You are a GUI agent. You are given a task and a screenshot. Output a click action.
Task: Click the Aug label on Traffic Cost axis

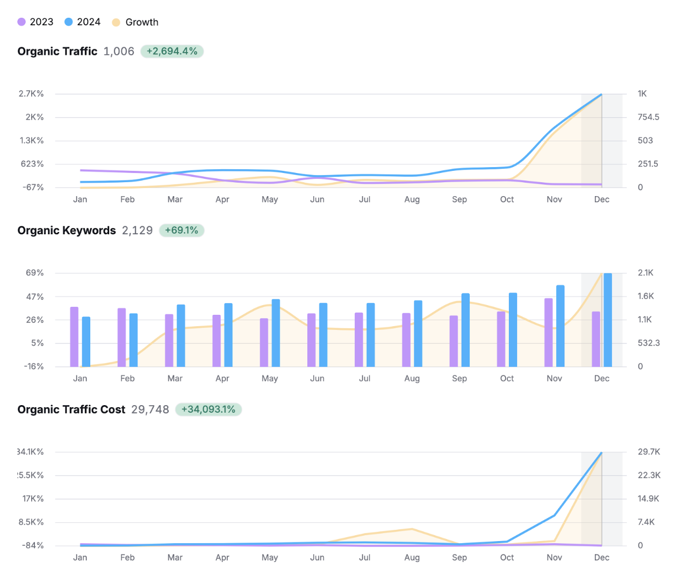(x=412, y=558)
